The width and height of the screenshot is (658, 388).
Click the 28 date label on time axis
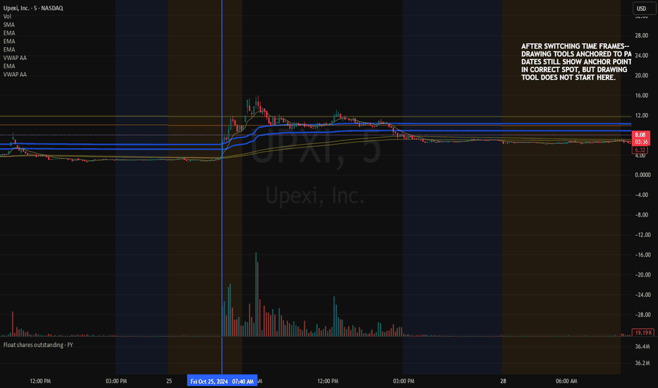[503, 381]
